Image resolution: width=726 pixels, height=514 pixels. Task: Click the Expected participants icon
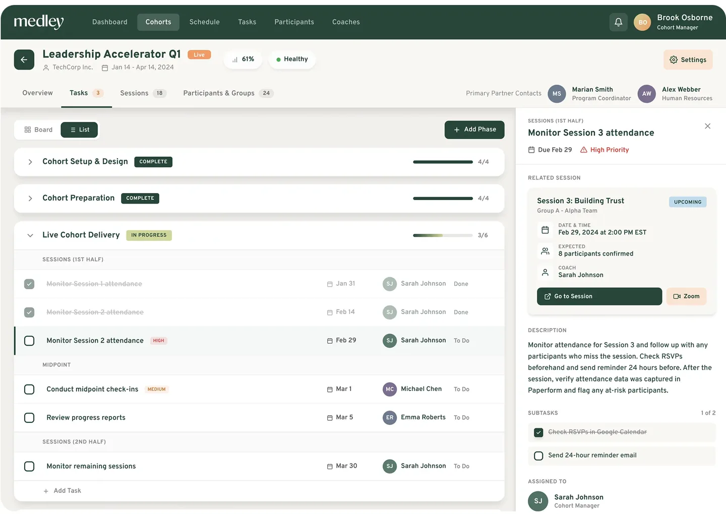tap(545, 251)
